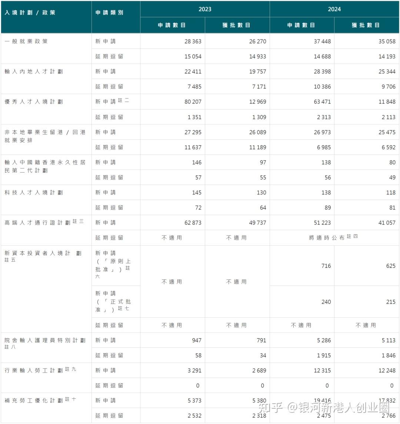The image size is (400, 424).
Task: Select the value 716
Action: [x=326, y=266]
